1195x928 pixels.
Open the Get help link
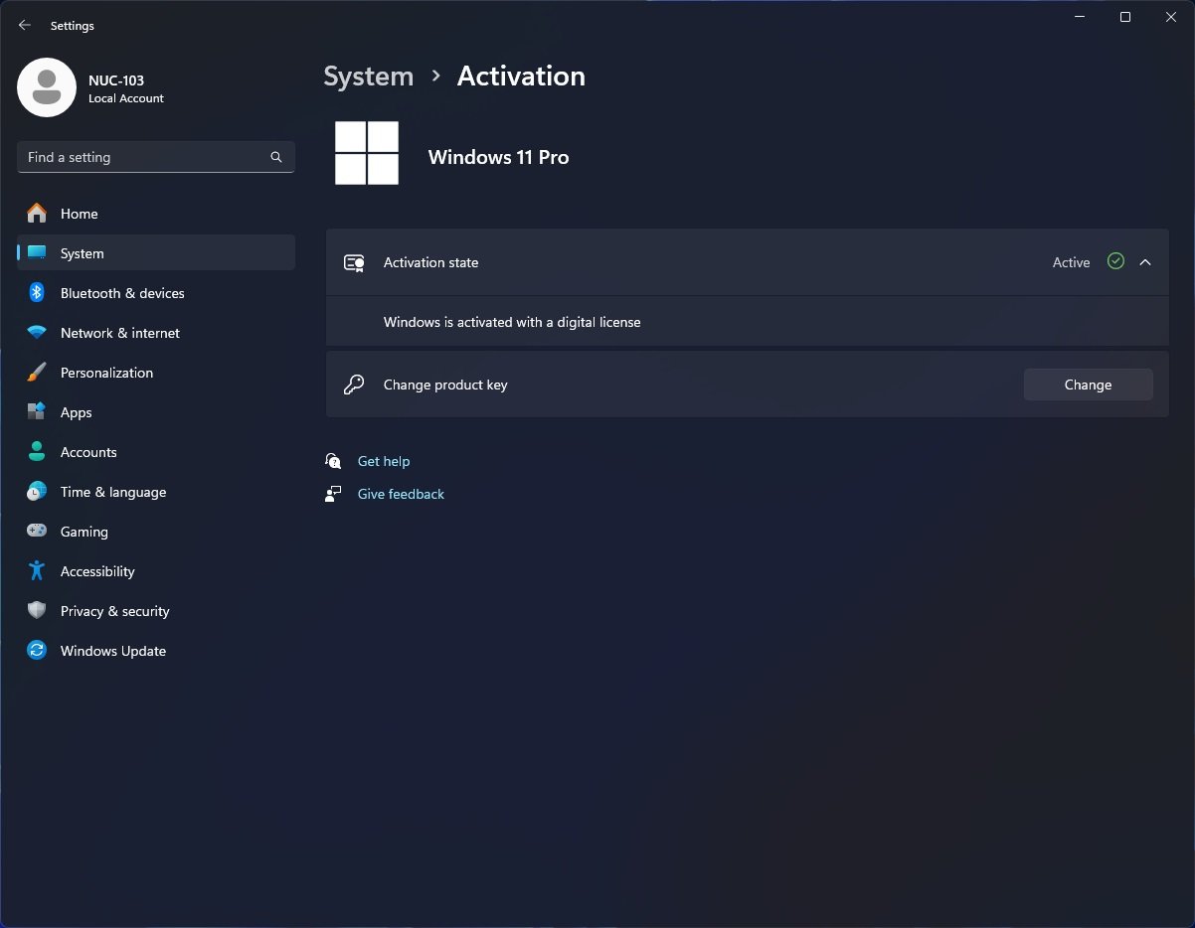click(384, 461)
